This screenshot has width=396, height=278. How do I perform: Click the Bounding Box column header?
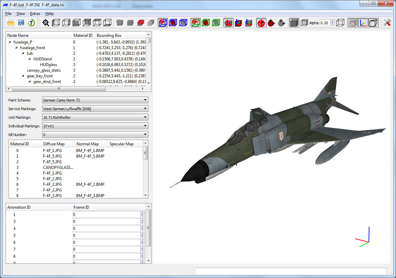(109, 35)
